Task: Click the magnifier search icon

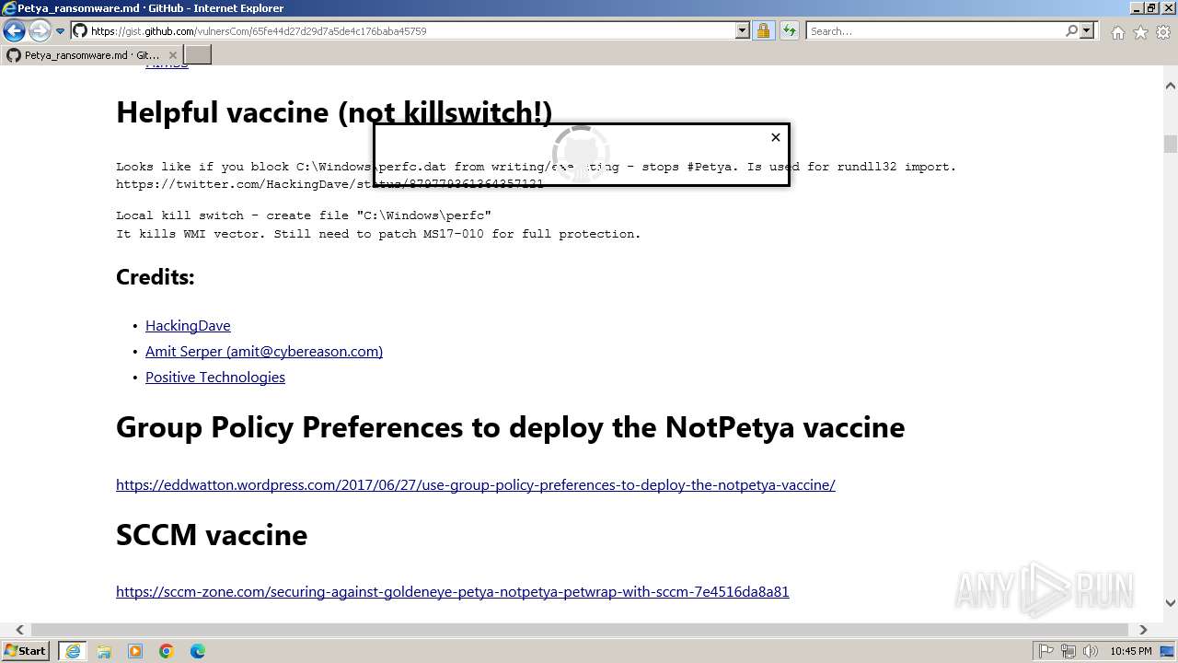Action: (x=1071, y=31)
